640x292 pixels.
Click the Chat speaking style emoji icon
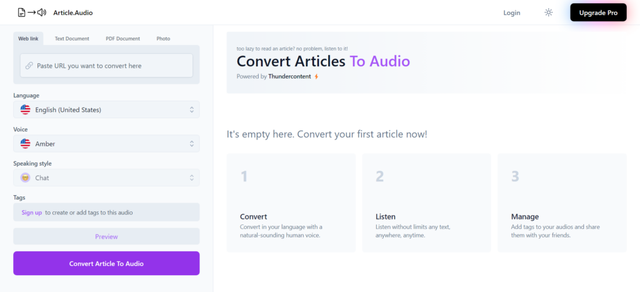[x=26, y=178]
